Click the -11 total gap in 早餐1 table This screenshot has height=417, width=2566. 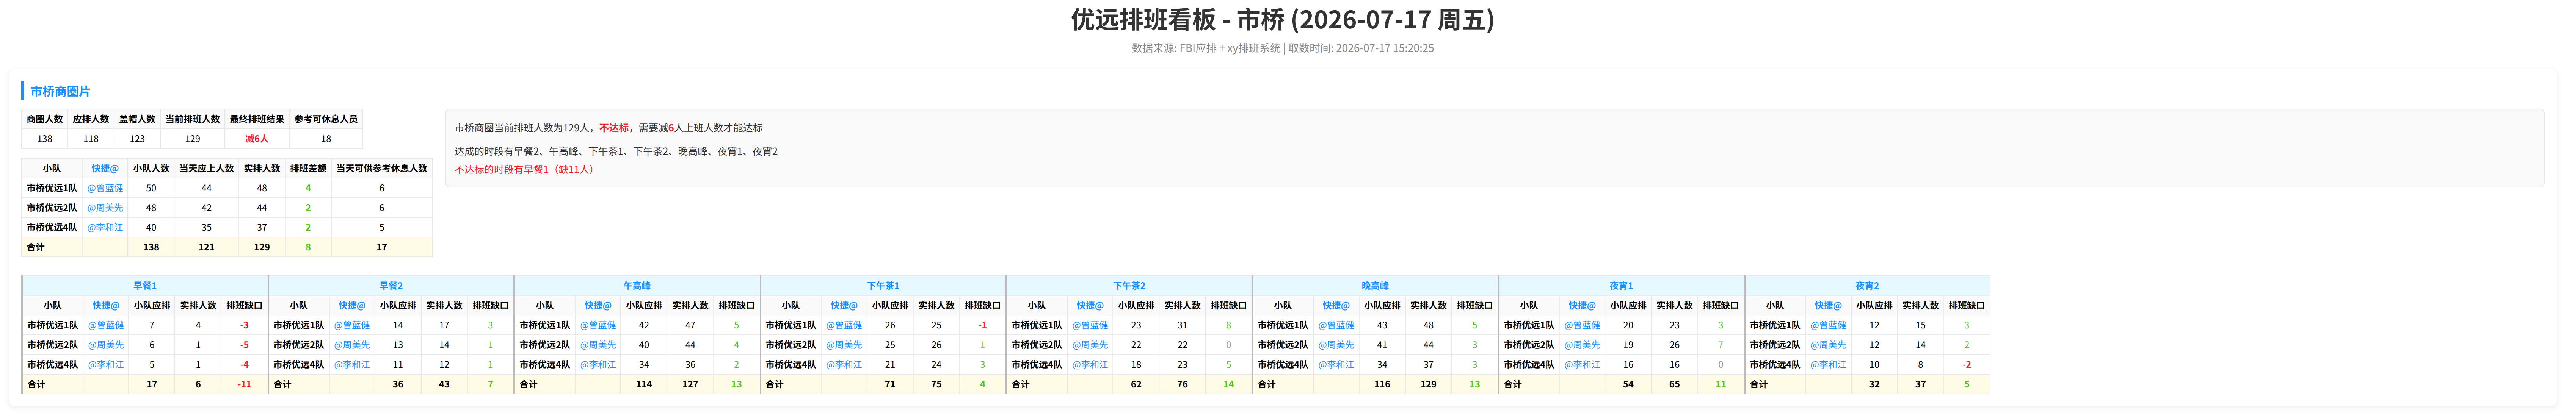(244, 384)
